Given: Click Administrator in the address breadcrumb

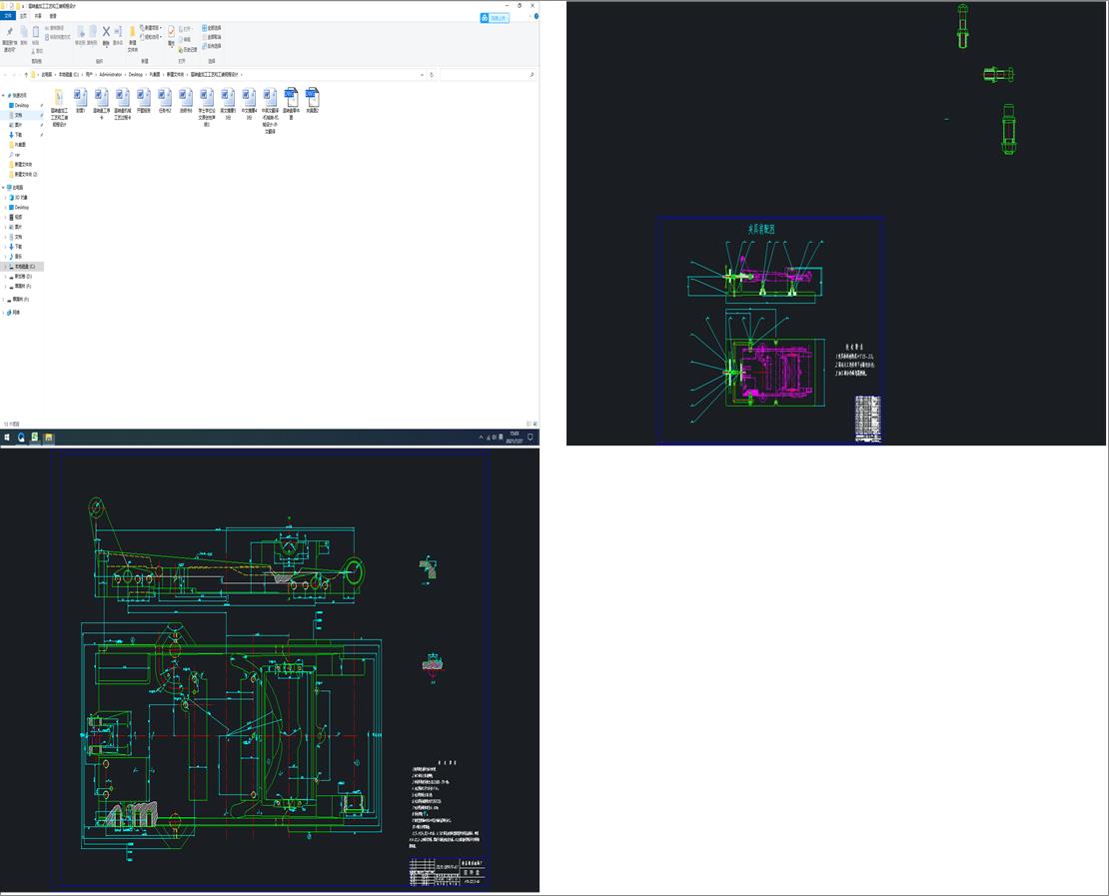Looking at the screenshot, I should point(110,74).
